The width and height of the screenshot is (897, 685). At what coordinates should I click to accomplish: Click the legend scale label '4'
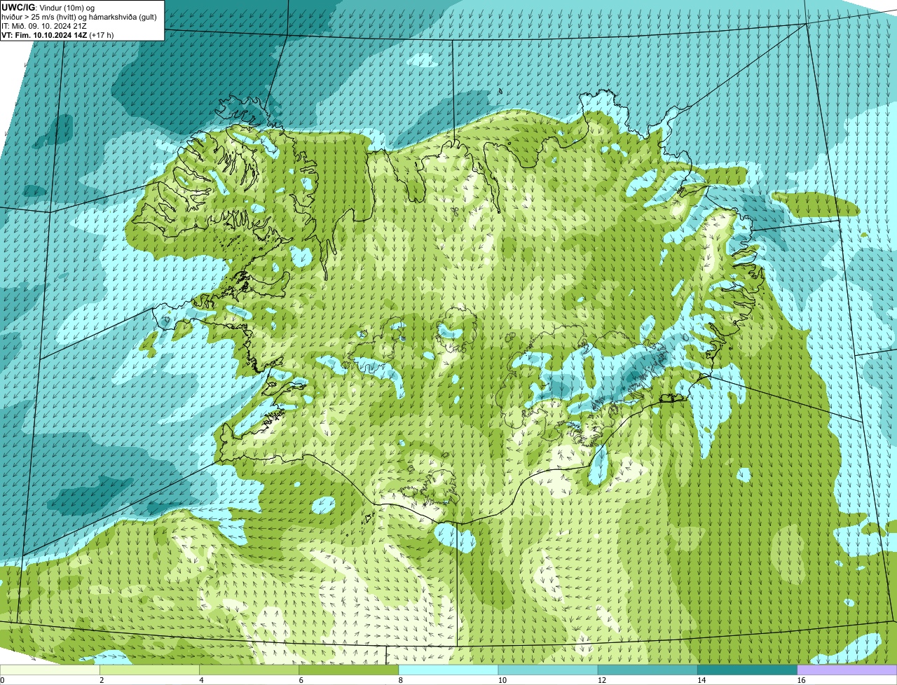point(201,680)
